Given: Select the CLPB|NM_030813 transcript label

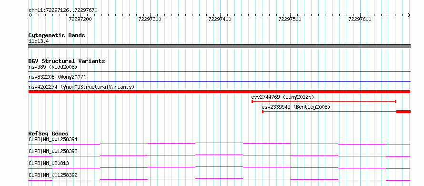Looking at the screenshot, I should (x=49, y=163).
